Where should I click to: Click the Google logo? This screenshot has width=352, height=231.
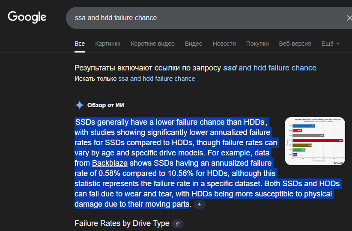point(27,17)
